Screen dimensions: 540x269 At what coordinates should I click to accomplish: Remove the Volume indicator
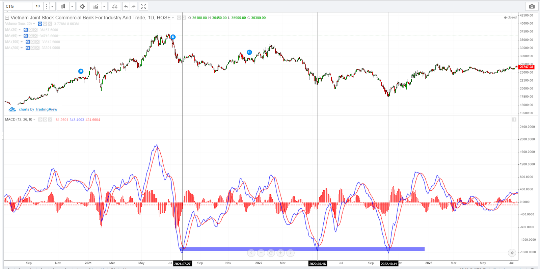(50, 24)
